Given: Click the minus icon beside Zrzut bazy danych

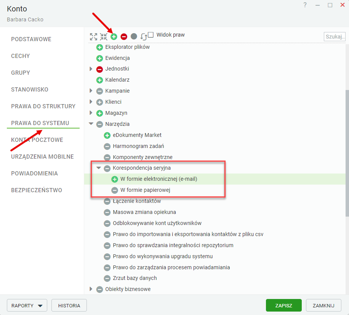Looking at the screenshot, I should point(107,278).
